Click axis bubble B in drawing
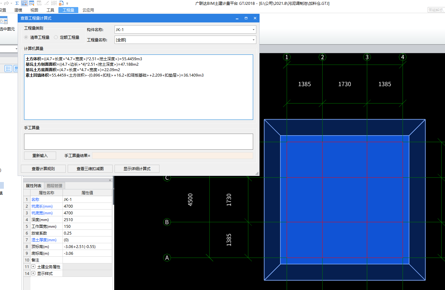Viewport: 445px width, 290px height. 167,222
